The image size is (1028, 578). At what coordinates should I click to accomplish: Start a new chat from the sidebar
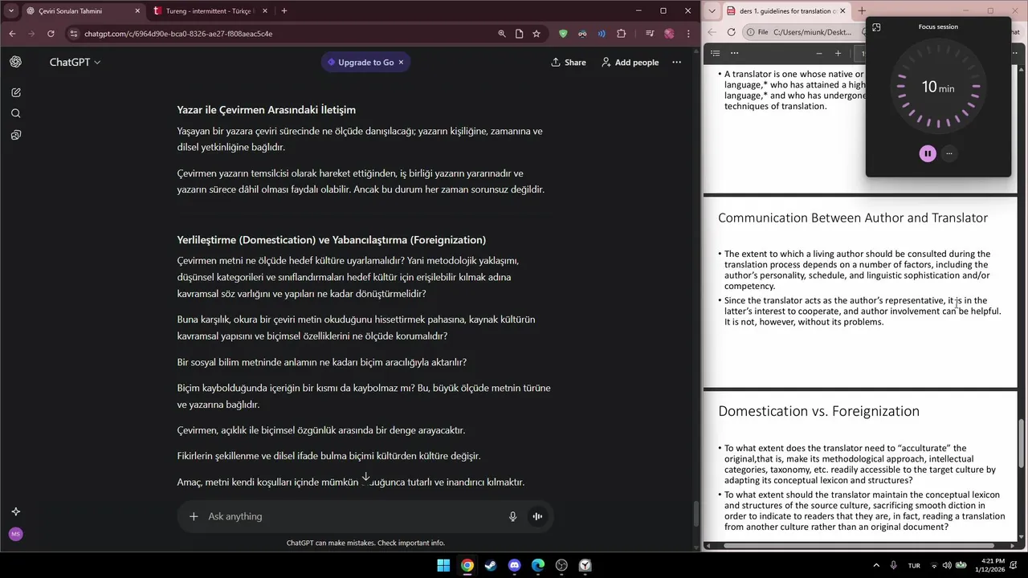16,92
